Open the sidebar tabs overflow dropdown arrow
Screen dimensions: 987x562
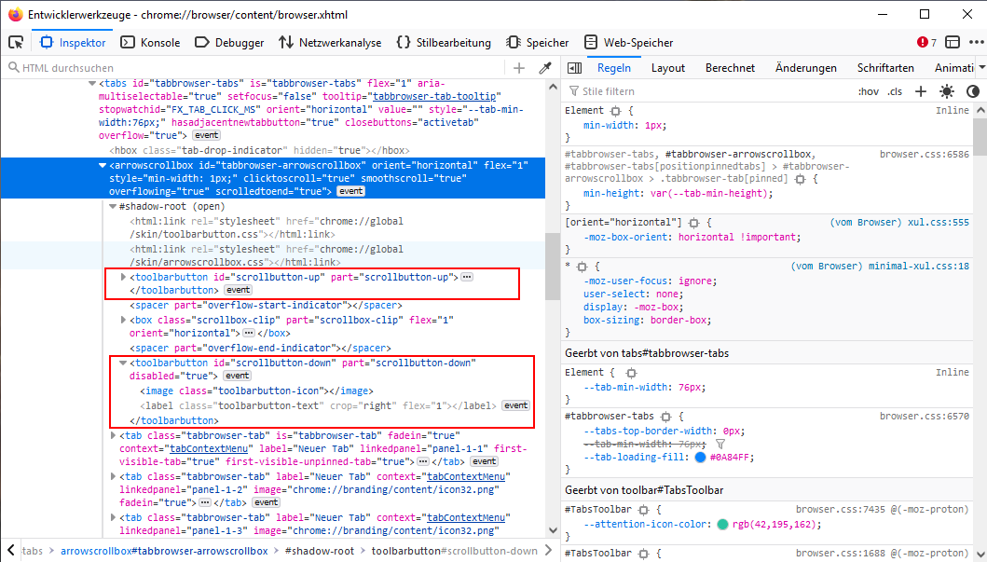coord(981,68)
